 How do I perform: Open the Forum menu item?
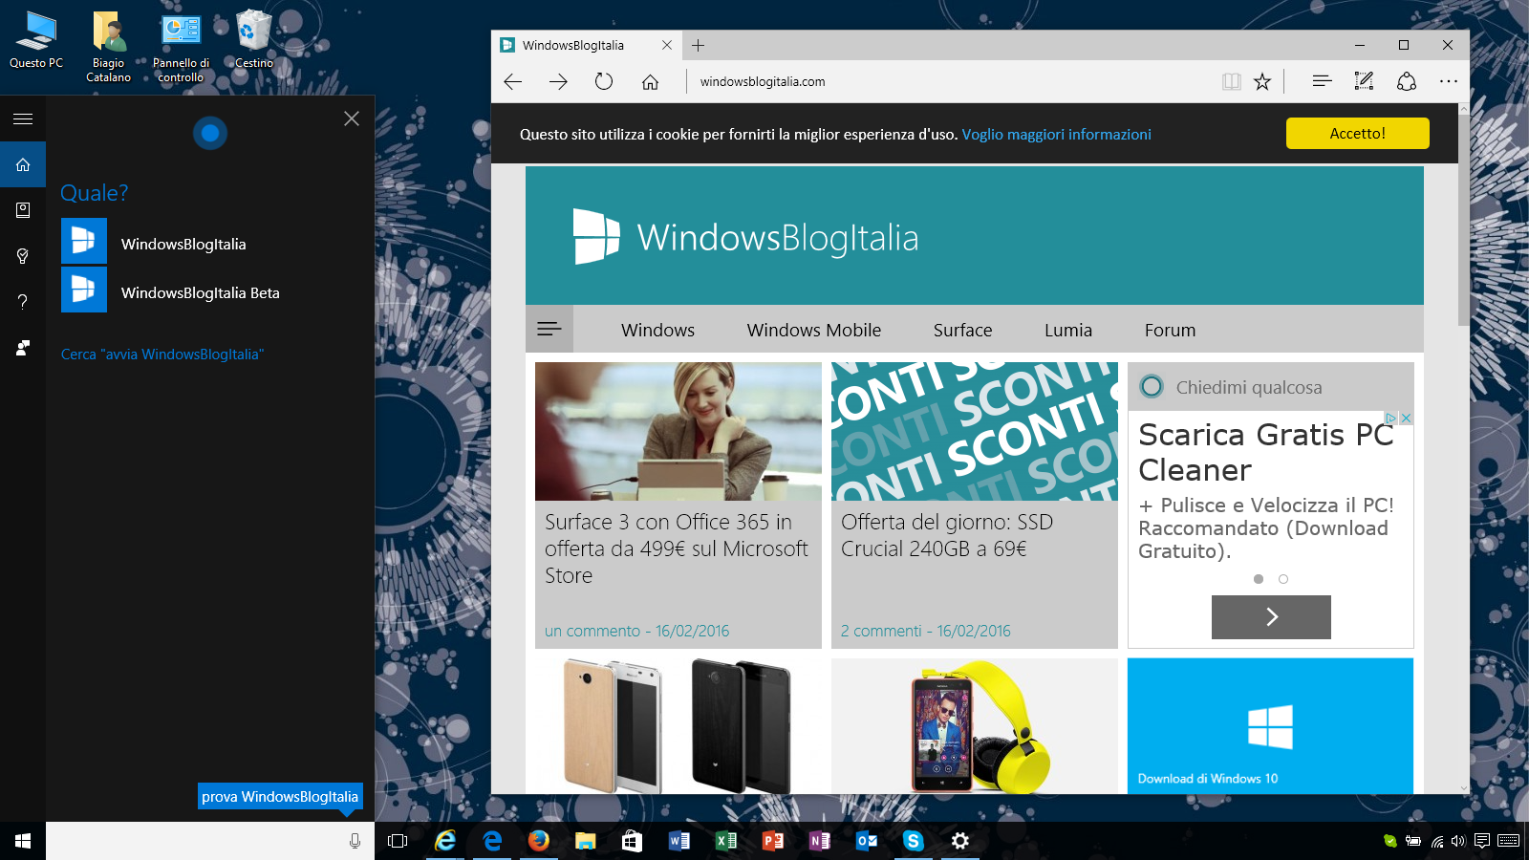click(x=1170, y=330)
